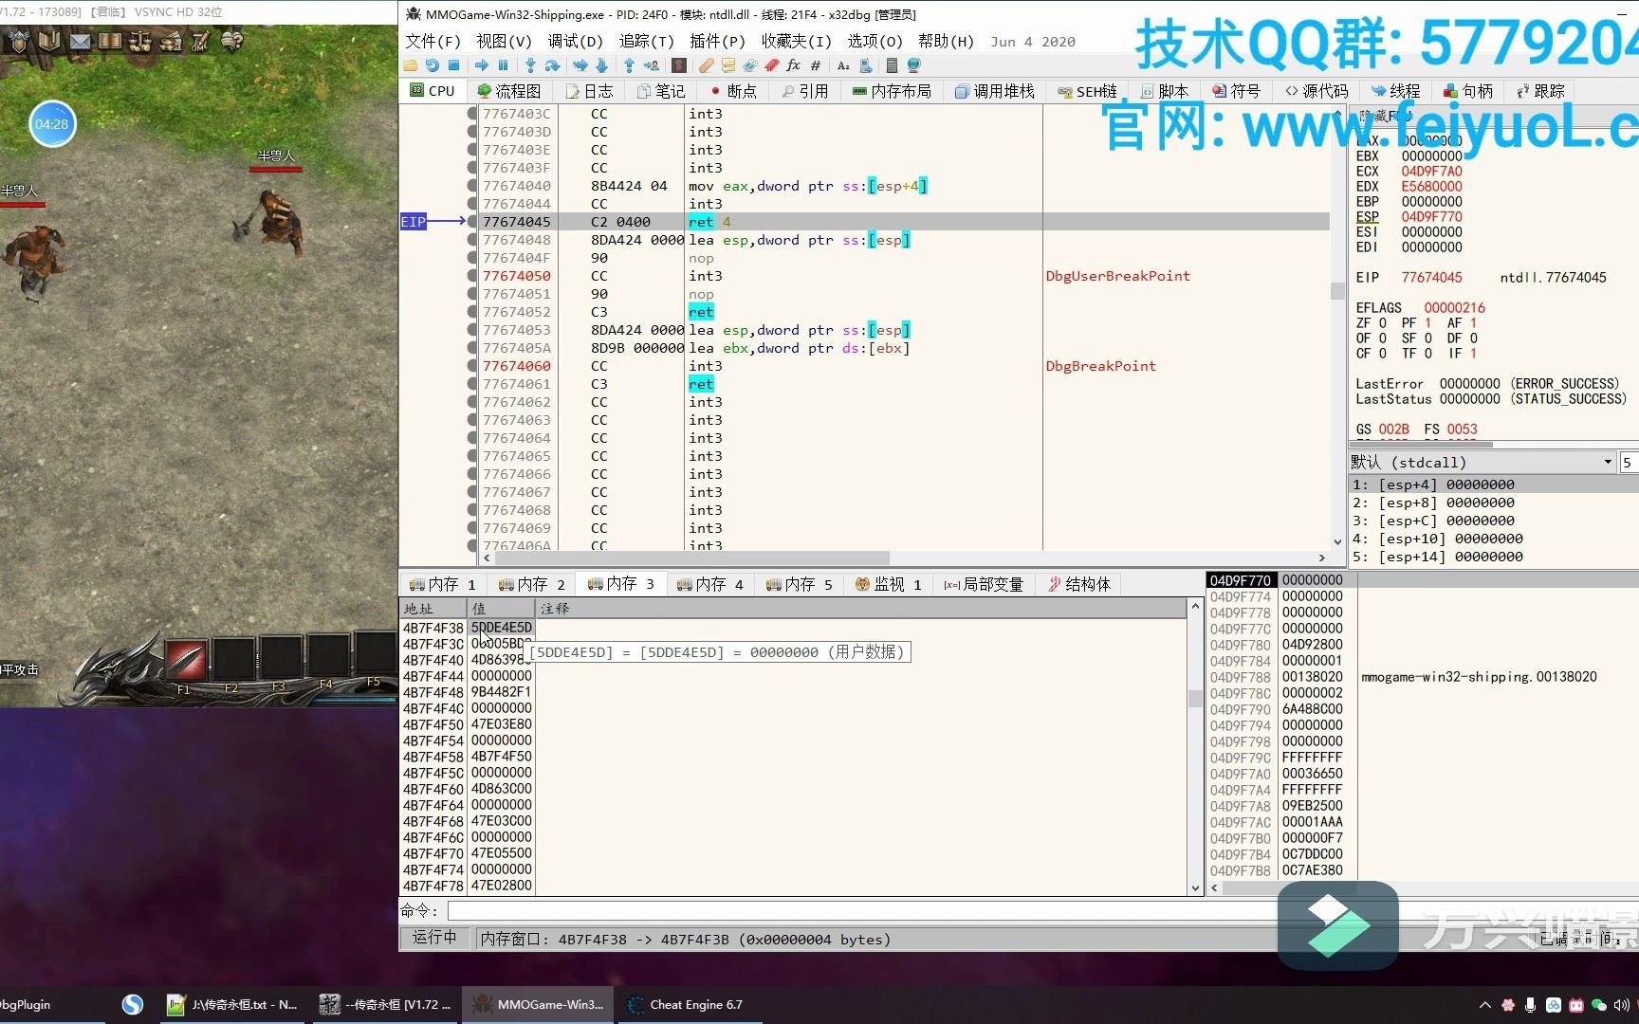Click the F1 red skill slot in game
The height and width of the screenshot is (1024, 1639).
point(186,659)
